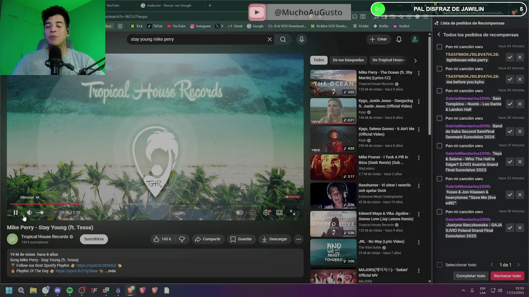Accept Justyna Steczkowska GAJA request checkmark

pyautogui.click(x=510, y=228)
